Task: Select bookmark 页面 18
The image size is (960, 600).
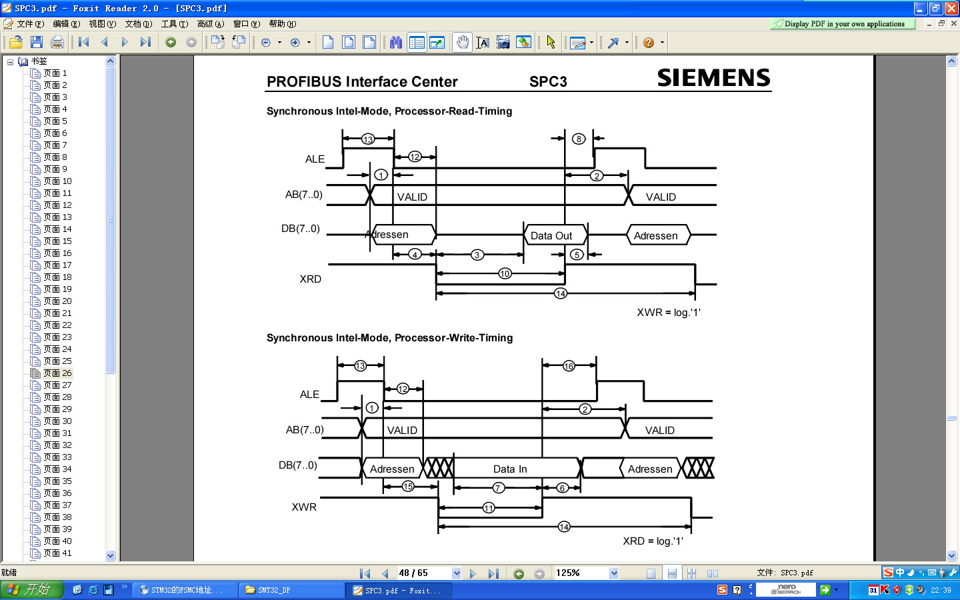Action: click(x=57, y=277)
